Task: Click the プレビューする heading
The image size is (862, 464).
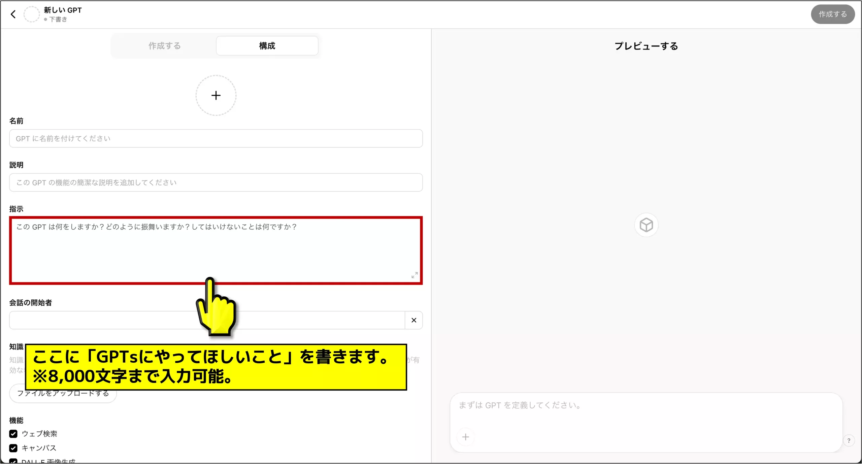Action: pos(646,46)
